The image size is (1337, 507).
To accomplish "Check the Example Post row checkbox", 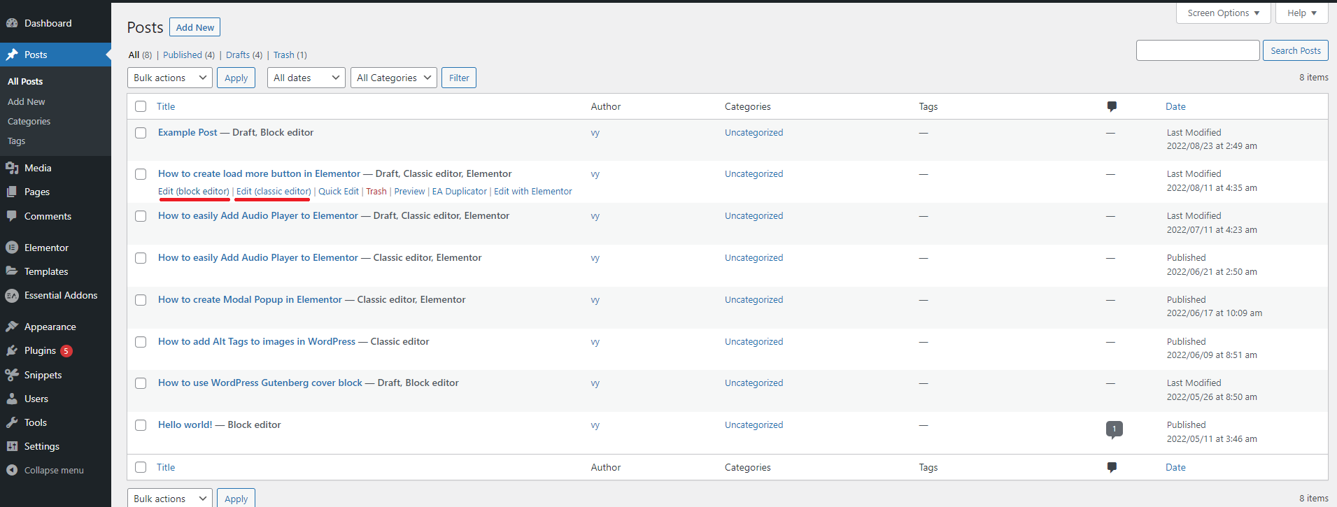I will click(141, 133).
